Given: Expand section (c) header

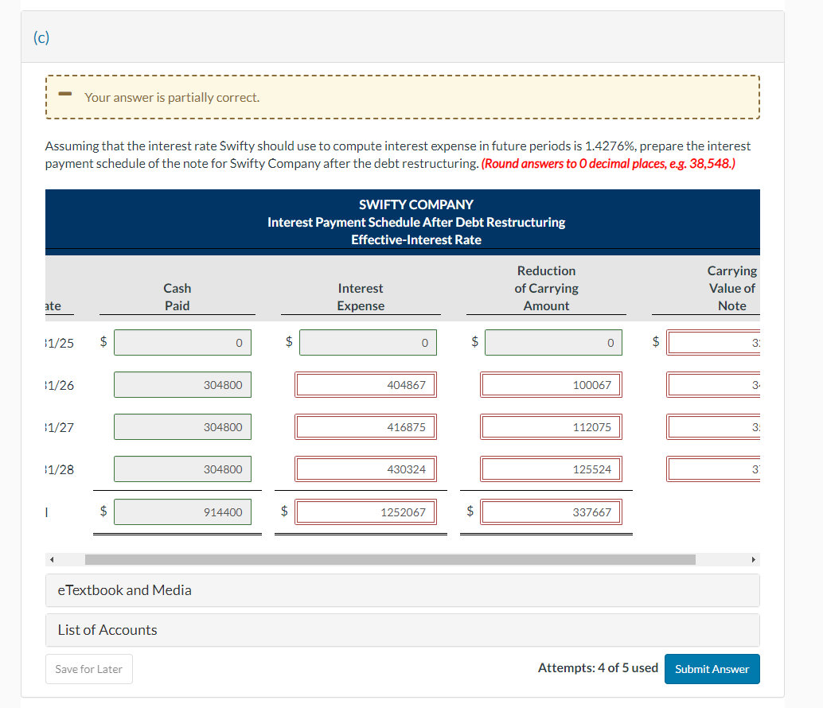Looking at the screenshot, I should (x=401, y=37).
